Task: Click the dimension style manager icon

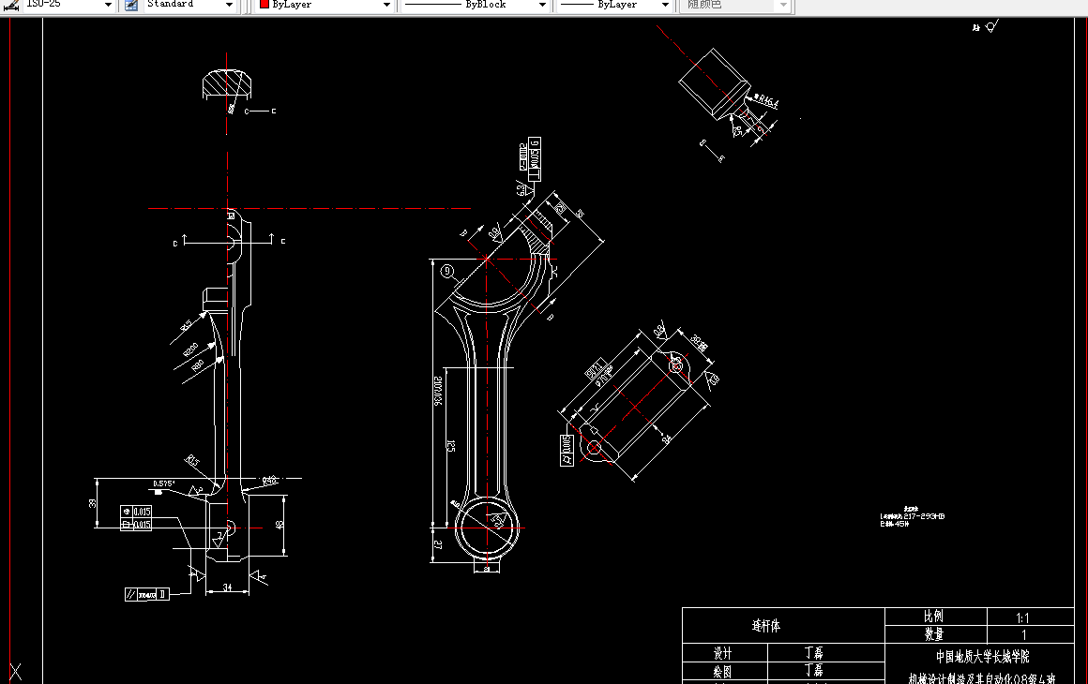Action: (x=11, y=5)
